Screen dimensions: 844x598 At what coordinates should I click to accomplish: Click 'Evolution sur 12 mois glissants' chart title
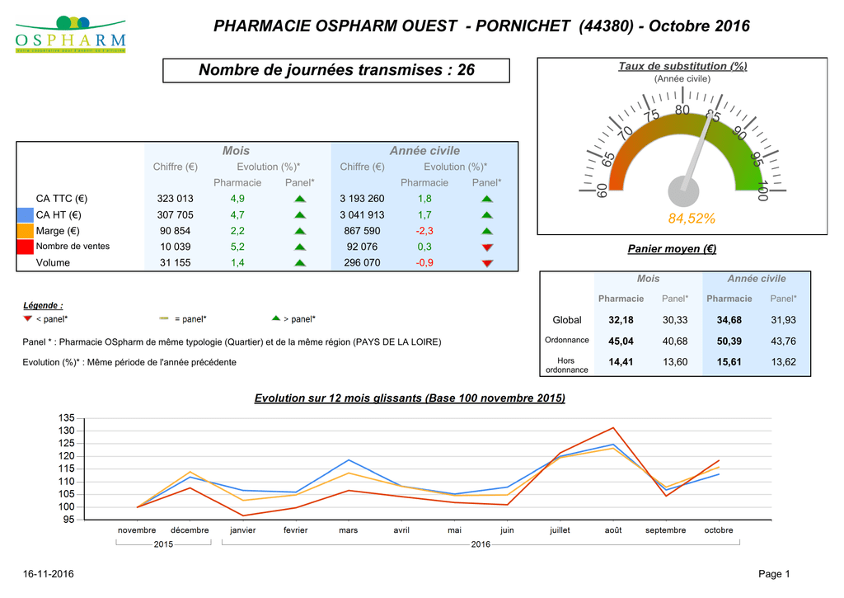pos(410,398)
